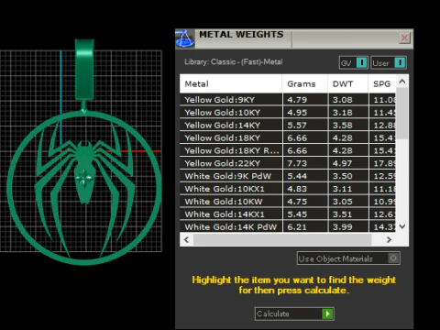Click the 3.08 DWT value

(x=343, y=100)
